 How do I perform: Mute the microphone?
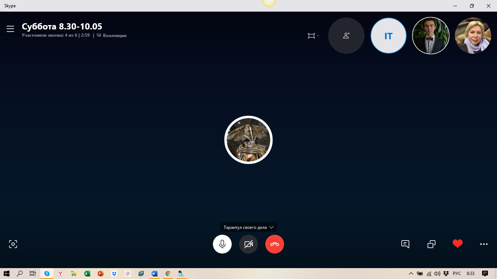pos(222,244)
